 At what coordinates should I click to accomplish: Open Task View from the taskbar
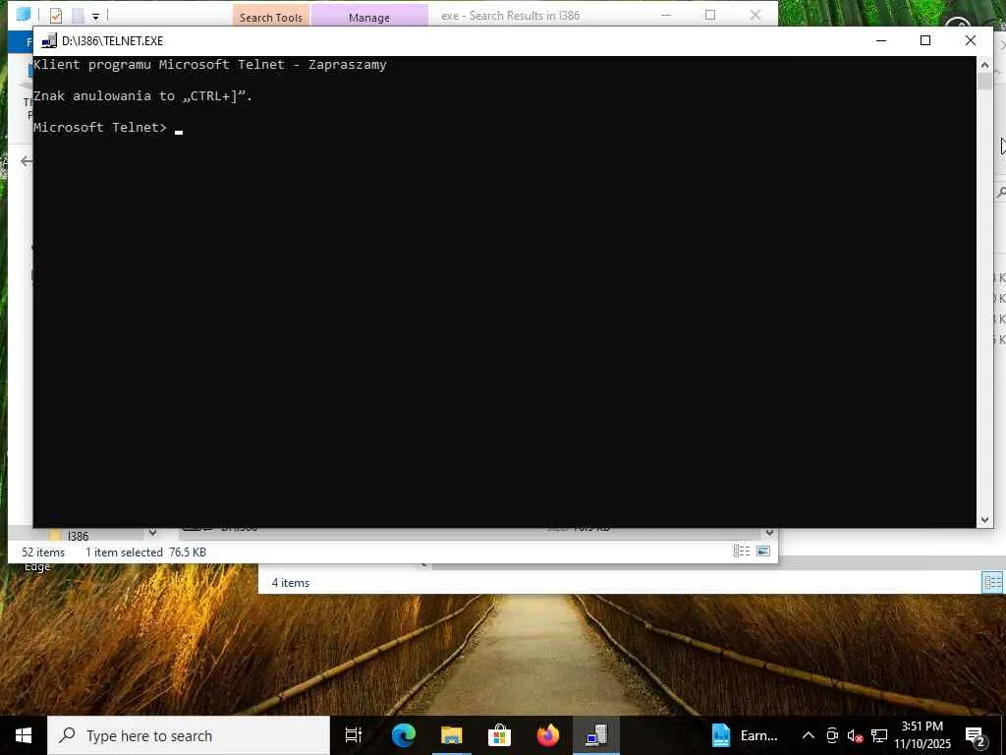354,735
